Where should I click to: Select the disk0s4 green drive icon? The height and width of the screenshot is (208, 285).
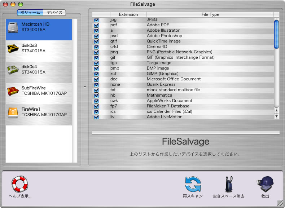13,70
